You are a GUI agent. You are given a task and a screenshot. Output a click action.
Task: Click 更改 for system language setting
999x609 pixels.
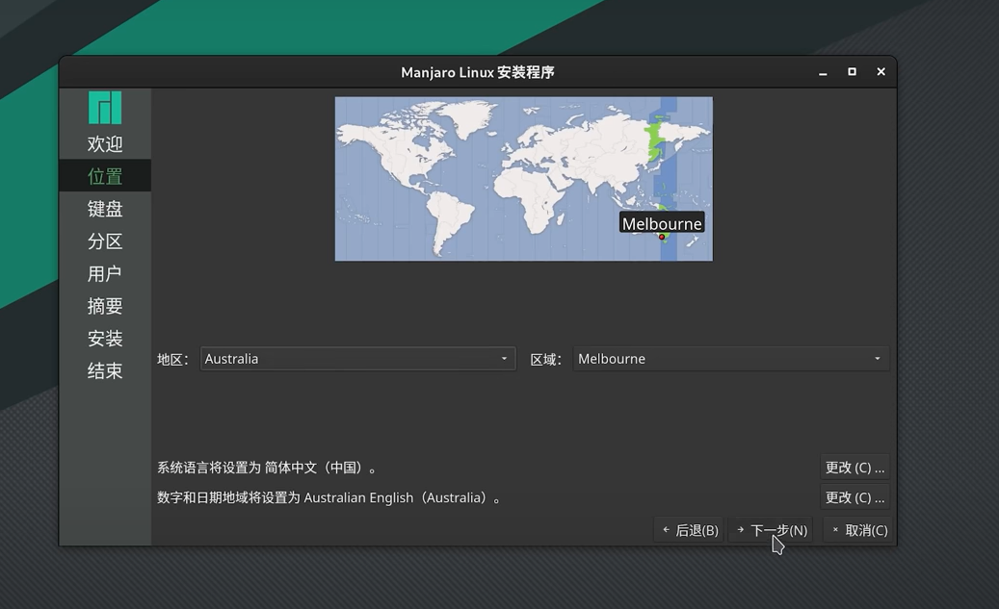[x=854, y=468]
